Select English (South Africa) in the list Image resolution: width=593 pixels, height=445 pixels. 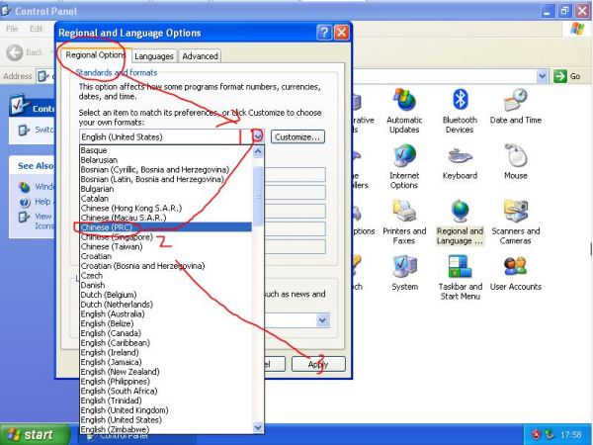[x=166, y=391]
